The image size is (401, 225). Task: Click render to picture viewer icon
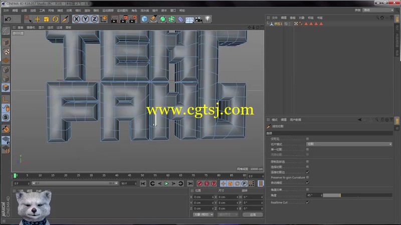click(123, 19)
